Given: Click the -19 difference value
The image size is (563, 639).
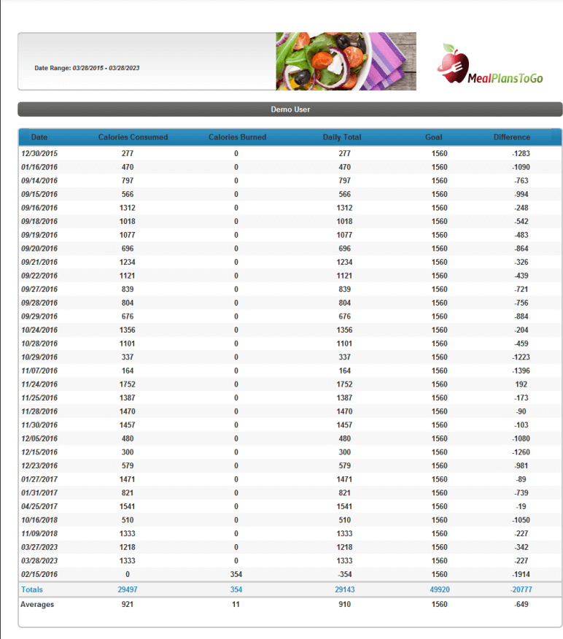Looking at the screenshot, I should point(521,506).
